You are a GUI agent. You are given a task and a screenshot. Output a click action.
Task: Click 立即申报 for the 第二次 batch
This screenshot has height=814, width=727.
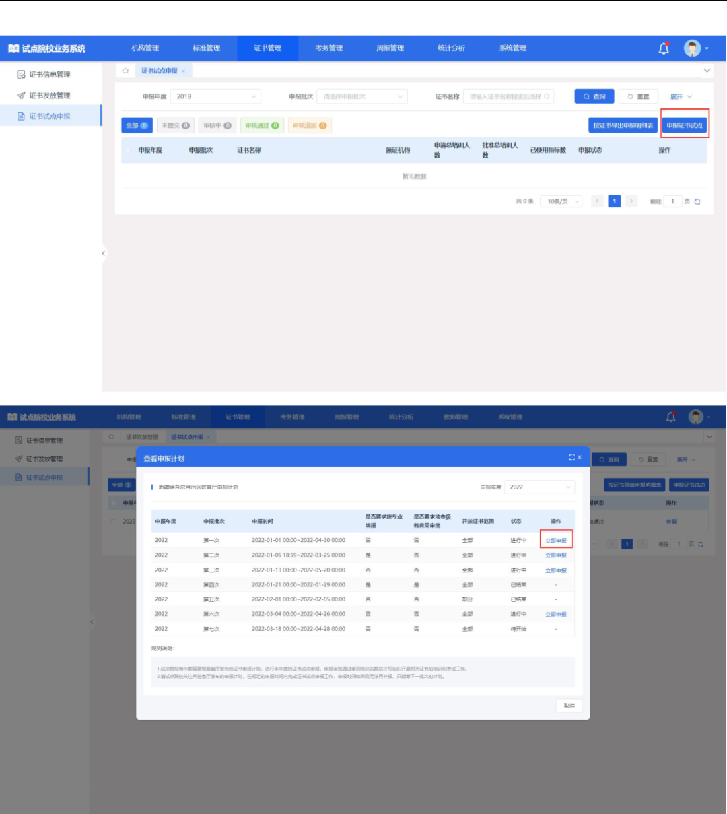click(556, 555)
